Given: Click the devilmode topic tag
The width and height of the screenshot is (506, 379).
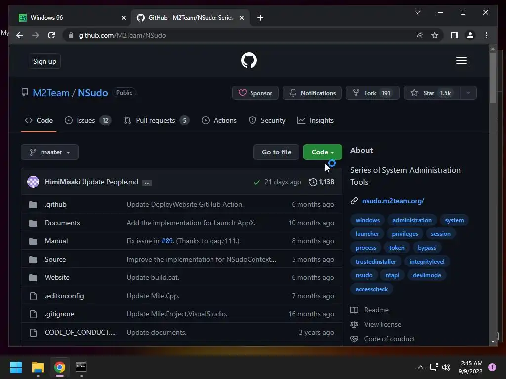Looking at the screenshot, I should coord(426,275).
